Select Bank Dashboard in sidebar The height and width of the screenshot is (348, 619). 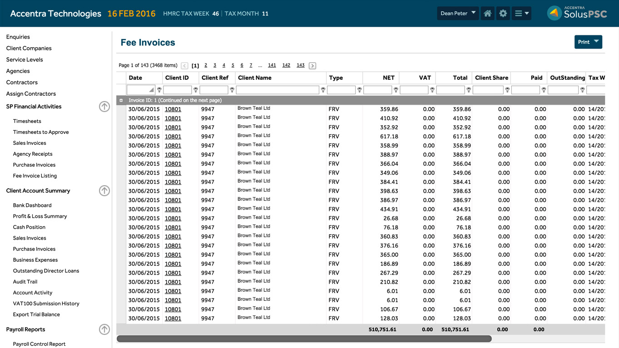(x=32, y=206)
